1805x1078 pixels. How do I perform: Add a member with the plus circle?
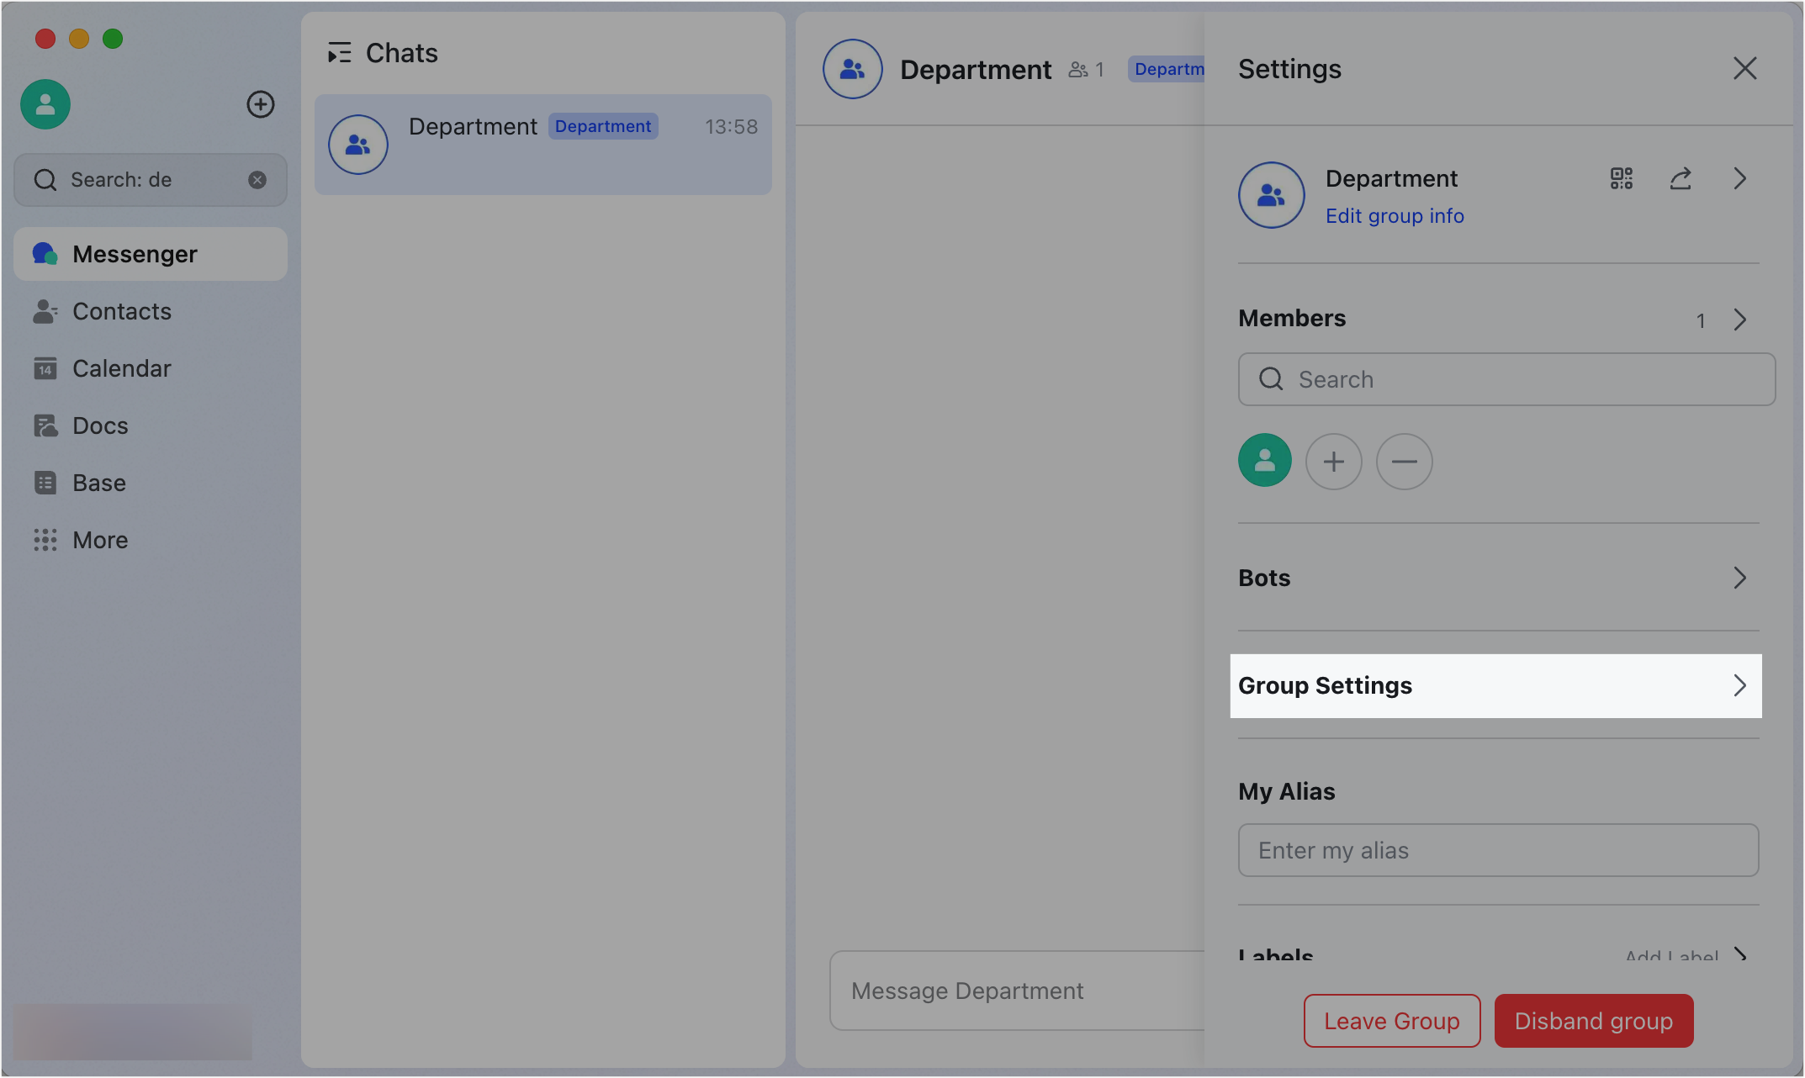[1334, 462]
